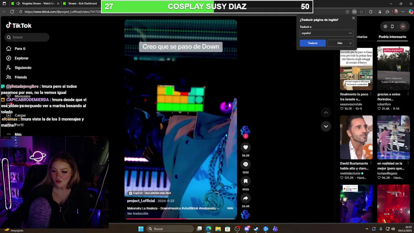This screenshot has width=414, height=233.
Task: Refresh the page in the browser toolbar
Action: tap(12, 12)
